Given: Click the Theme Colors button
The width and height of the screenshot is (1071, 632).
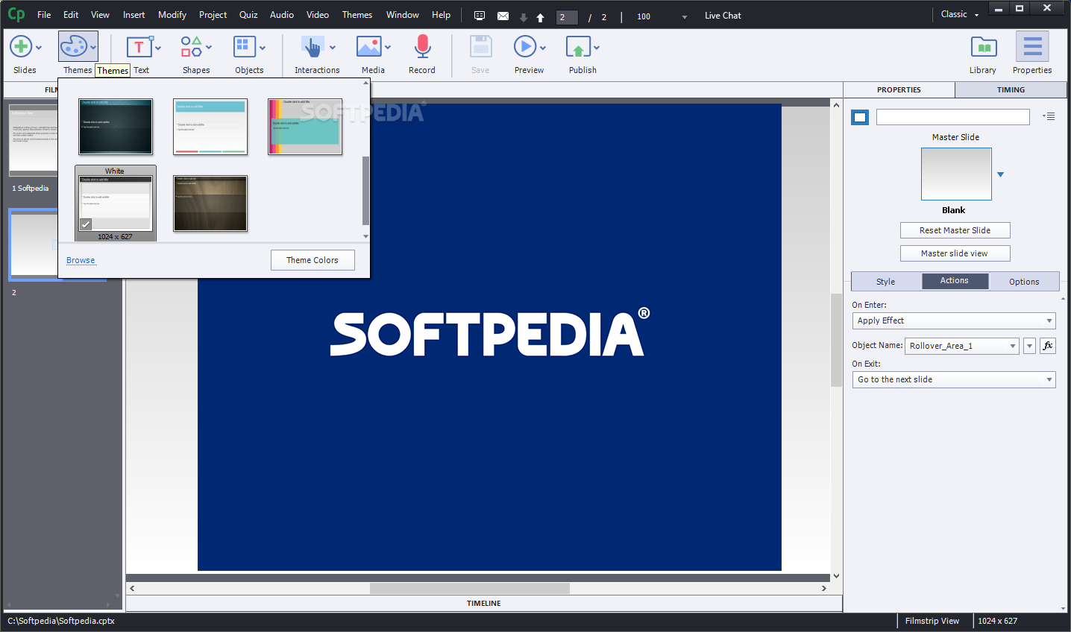Looking at the screenshot, I should click(312, 260).
